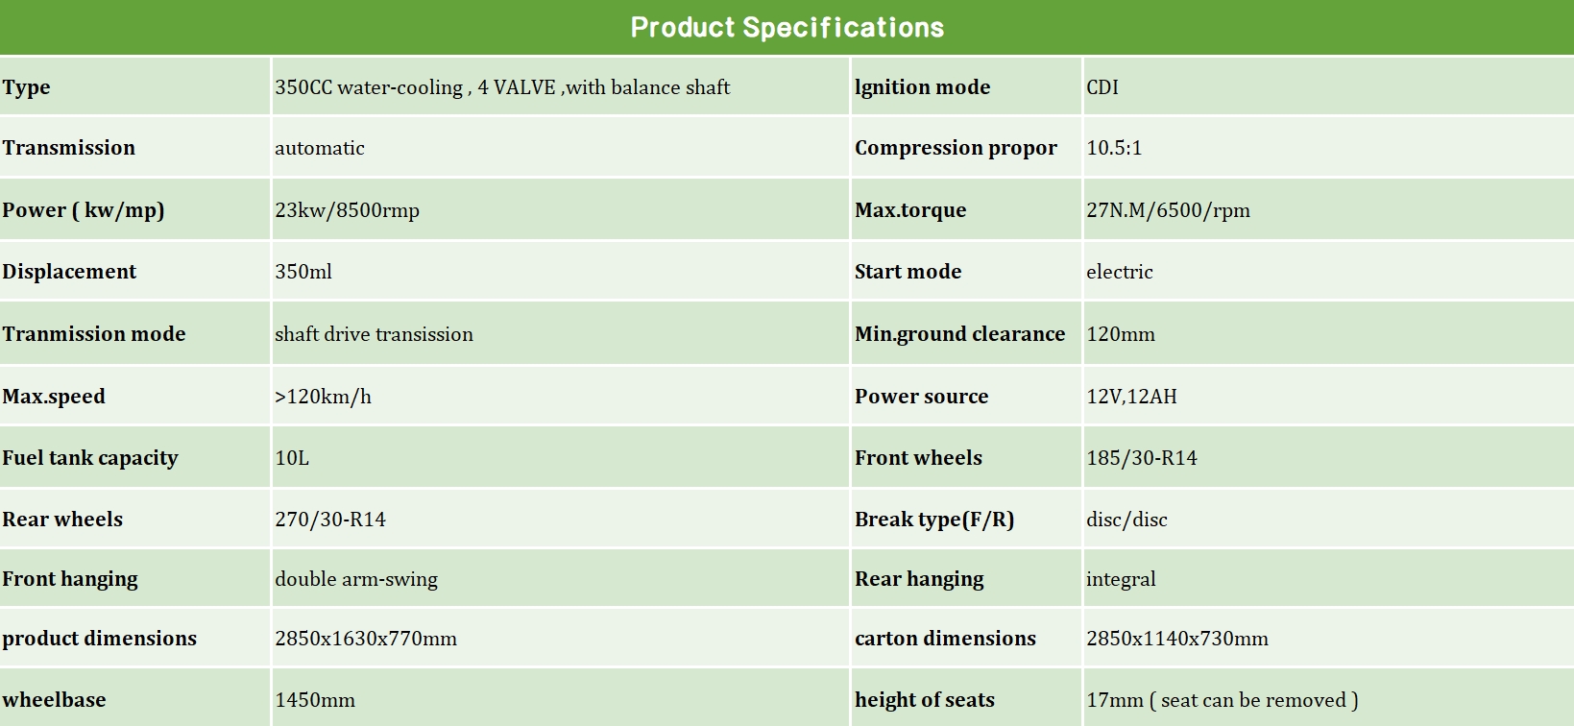Viewport: 1574px width, 726px height.
Task: Click the Front wheels 185/30-R14 value
Action: (x=1142, y=458)
